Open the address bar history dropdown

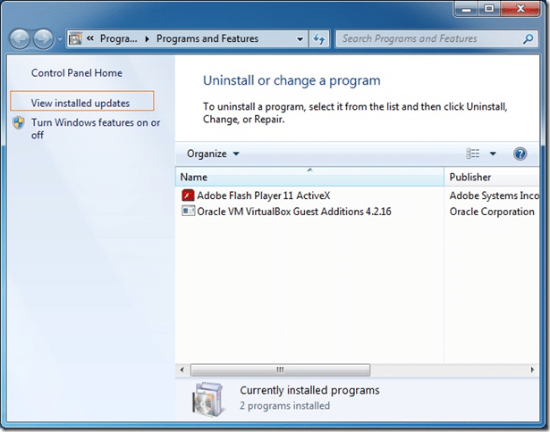click(300, 39)
